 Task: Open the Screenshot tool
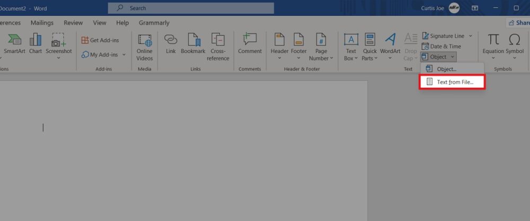point(59,46)
